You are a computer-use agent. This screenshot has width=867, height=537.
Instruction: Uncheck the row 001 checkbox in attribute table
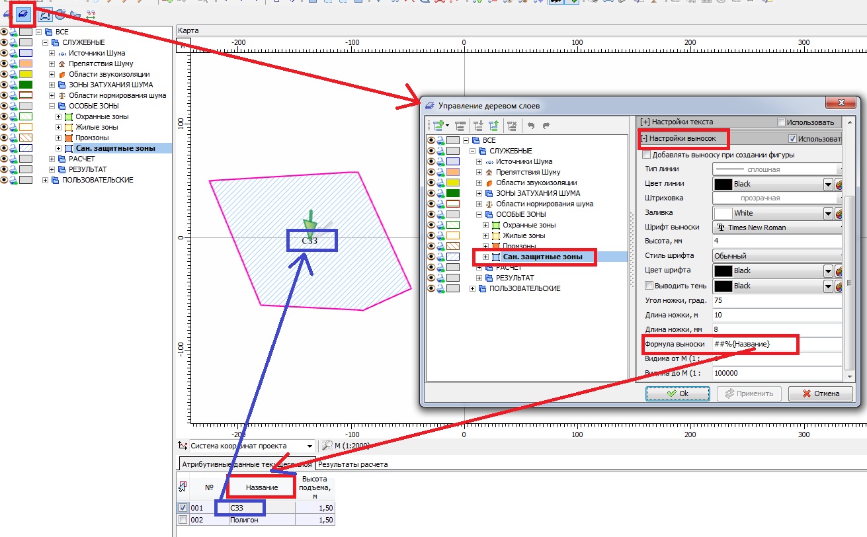183,508
